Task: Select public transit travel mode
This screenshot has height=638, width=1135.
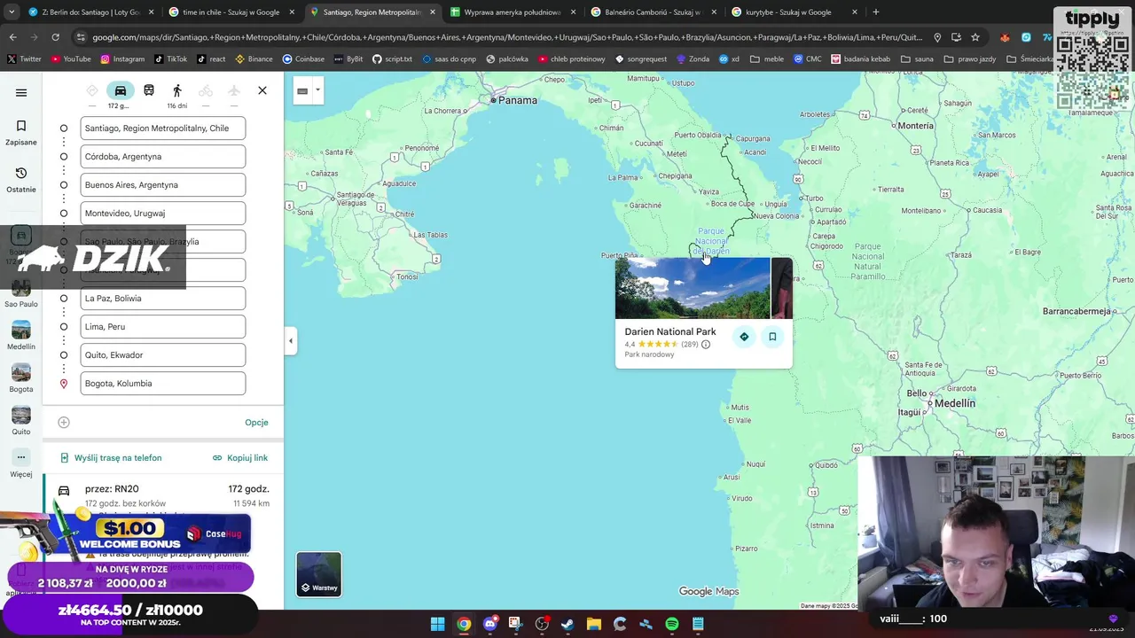Action: [149, 90]
